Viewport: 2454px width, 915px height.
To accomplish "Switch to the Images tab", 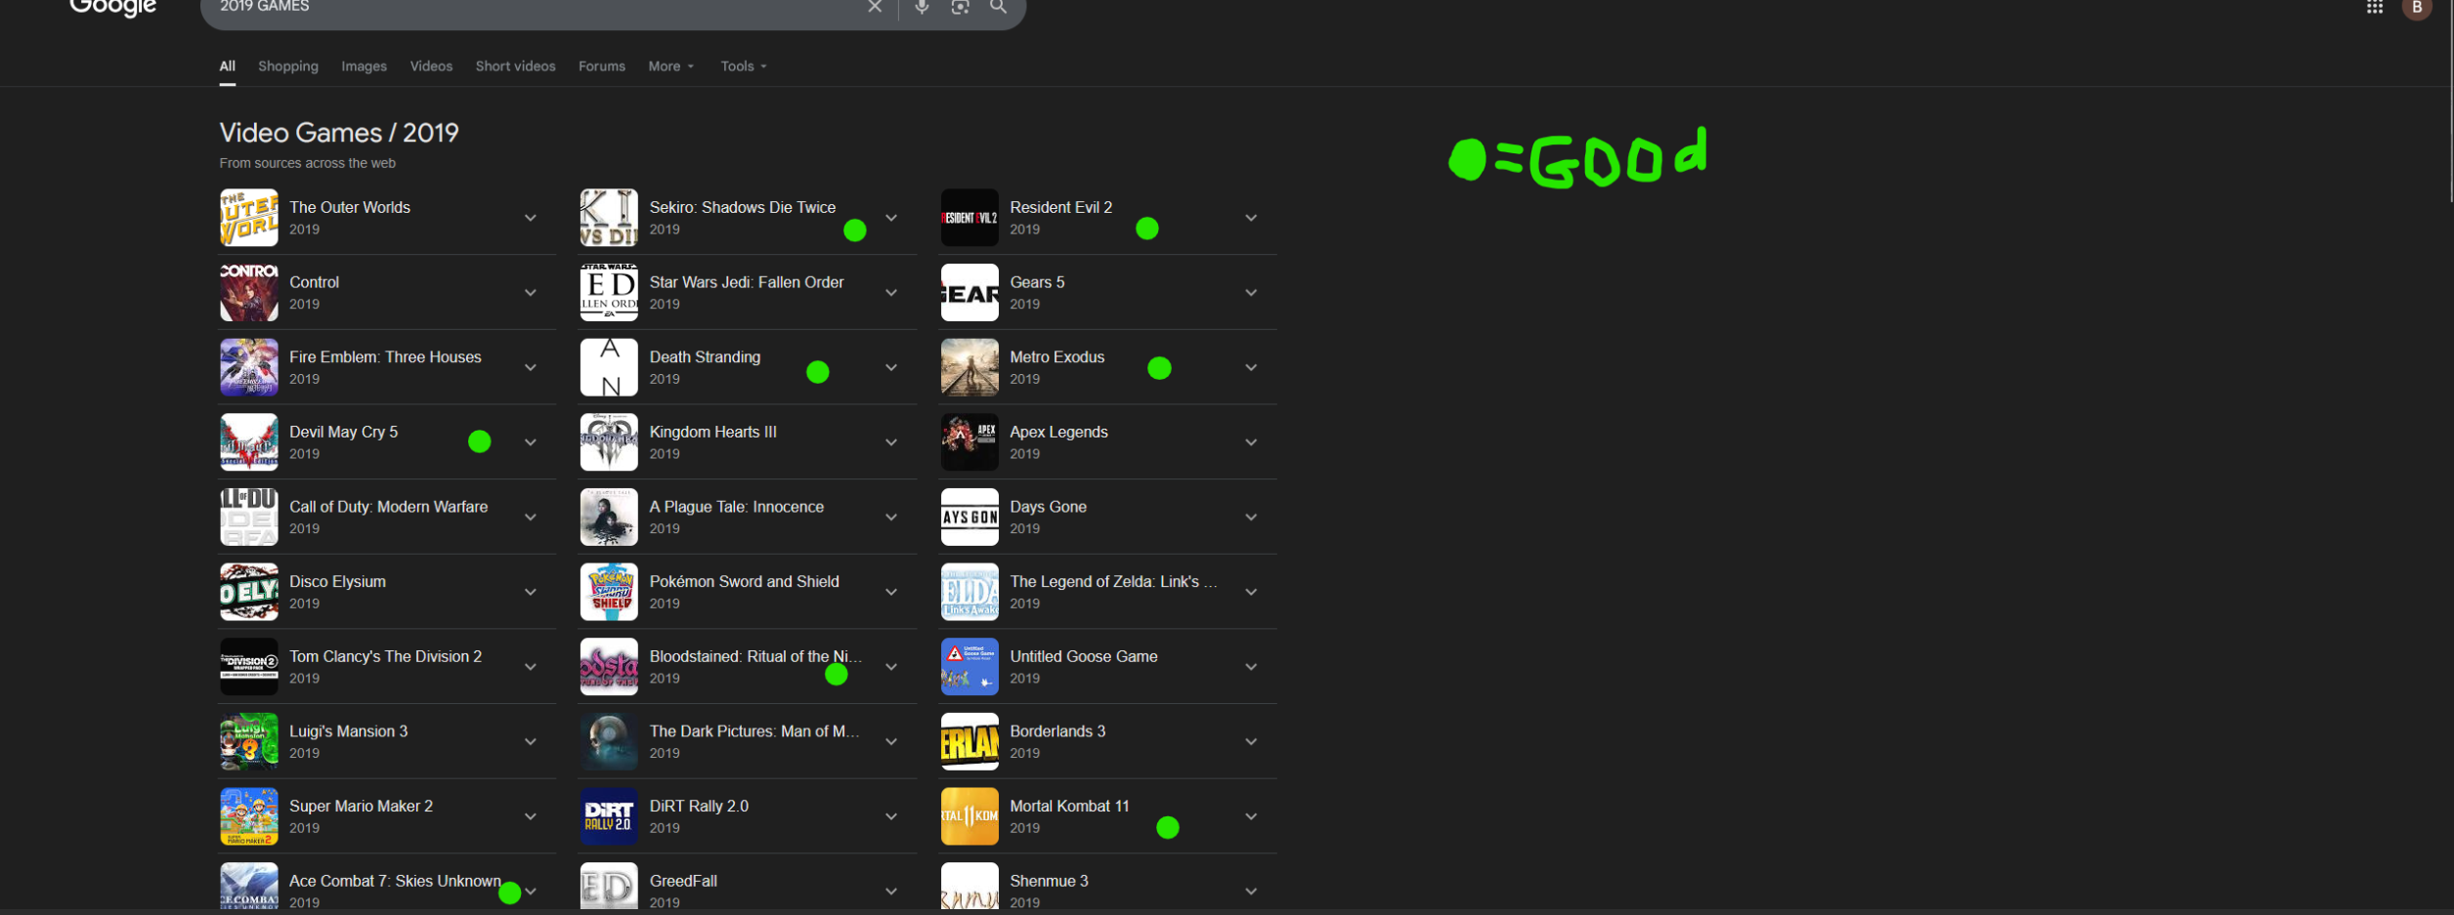I will coord(364,66).
